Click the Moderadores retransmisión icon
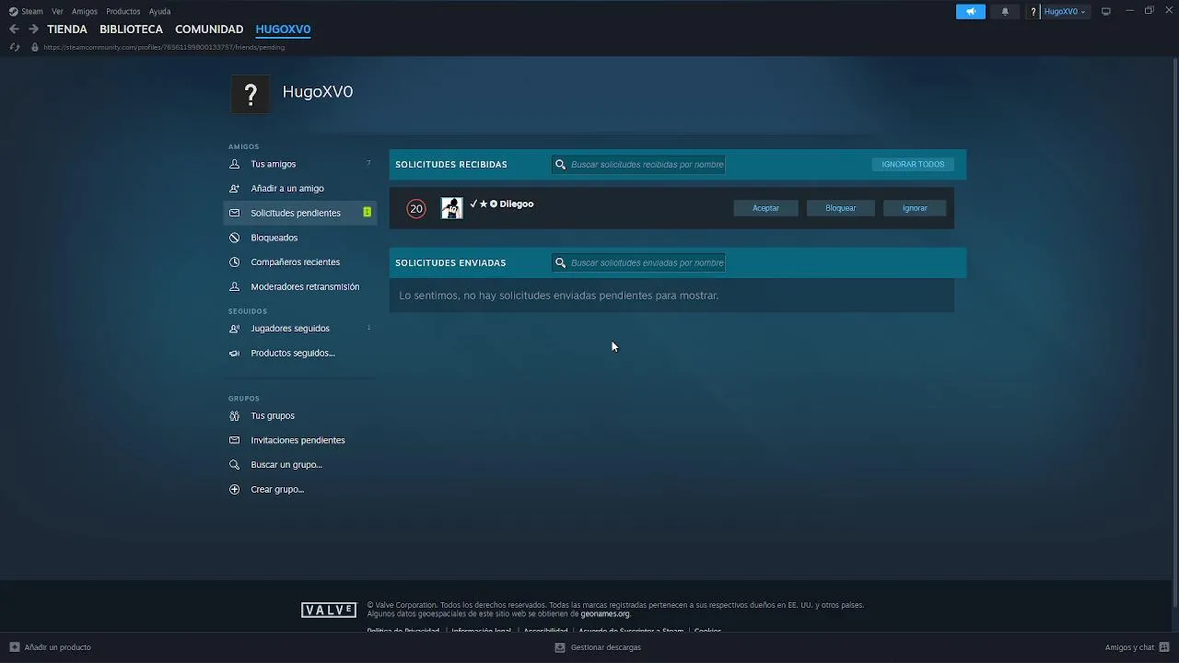Image resolution: width=1179 pixels, height=663 pixels. (x=234, y=286)
